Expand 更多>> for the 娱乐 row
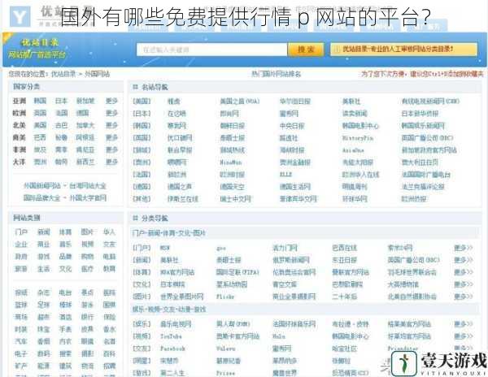 click(464, 324)
